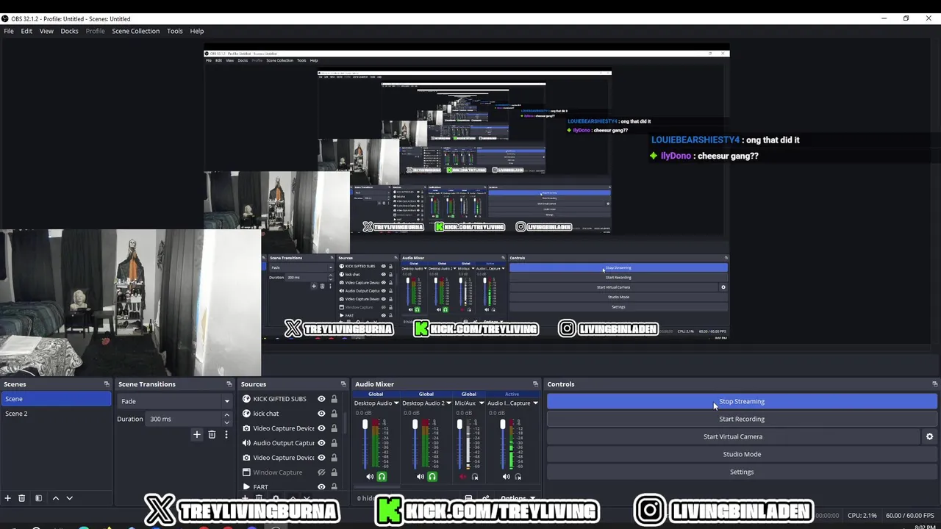
Task: Open the Help menu
Action: pos(197,31)
